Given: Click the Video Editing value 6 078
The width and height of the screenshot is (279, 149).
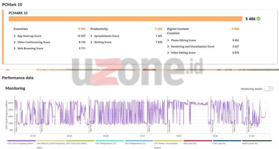Looking at the screenshot, I should [236, 53].
